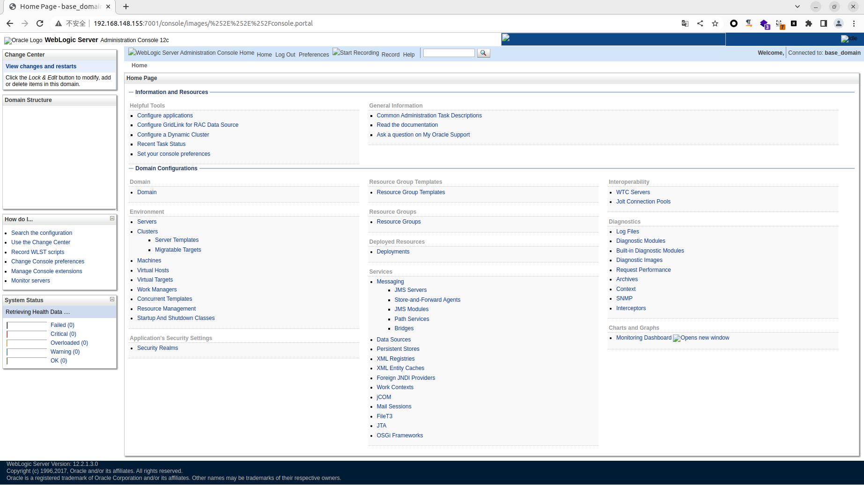The width and height of the screenshot is (864, 486).
Task: Open Record WLST scripts help link
Action: [x=37, y=252]
